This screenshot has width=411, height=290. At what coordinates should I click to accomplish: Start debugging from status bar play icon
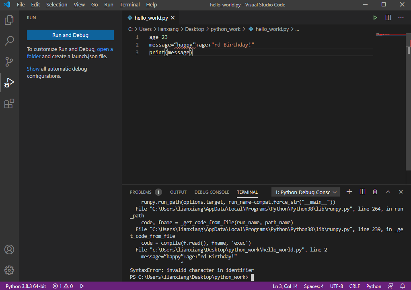tap(82, 286)
